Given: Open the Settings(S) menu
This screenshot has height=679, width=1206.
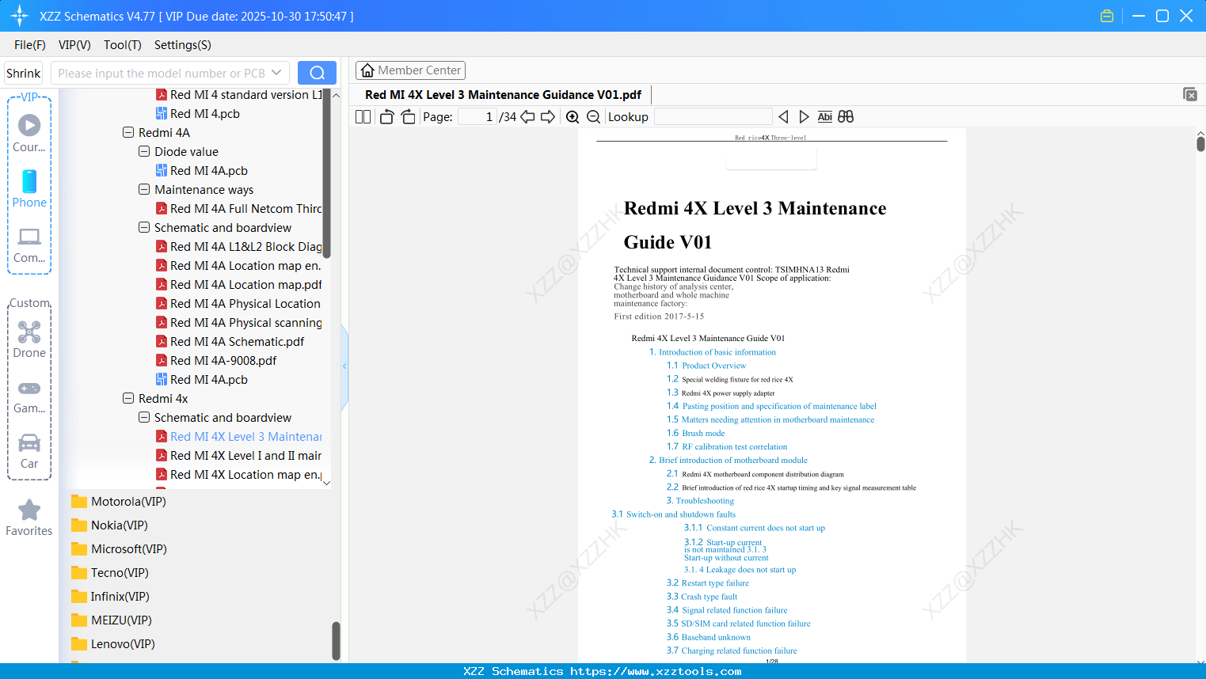Looking at the screenshot, I should (x=183, y=45).
